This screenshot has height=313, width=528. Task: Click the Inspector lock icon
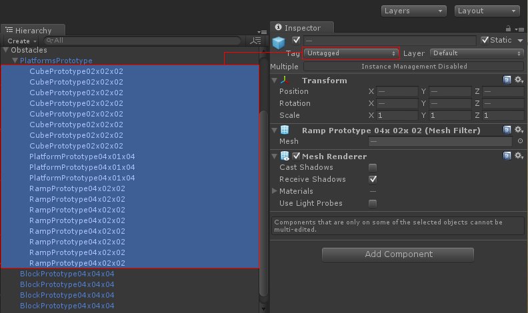[508, 28]
